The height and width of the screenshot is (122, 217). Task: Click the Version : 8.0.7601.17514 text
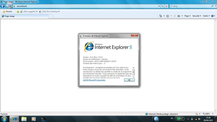93,57
